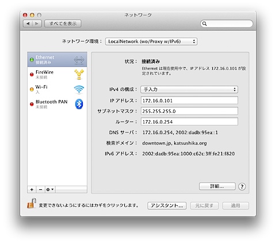Viewport: 275px width, 244px height.
Task: Click the サブネットマスク field with 255.255.255.0
Action: tap(189, 111)
